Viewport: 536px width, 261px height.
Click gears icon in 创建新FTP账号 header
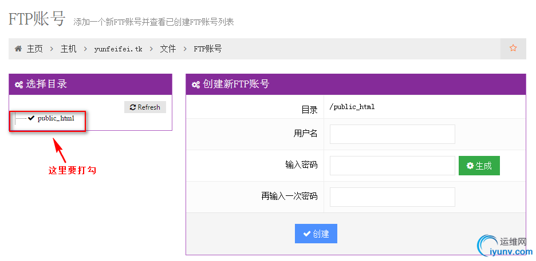[x=196, y=85]
